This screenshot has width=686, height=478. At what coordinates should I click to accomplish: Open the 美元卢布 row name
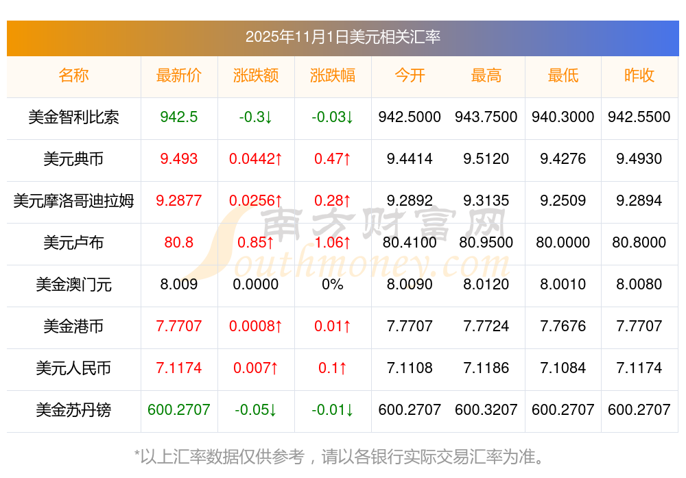[x=73, y=243]
